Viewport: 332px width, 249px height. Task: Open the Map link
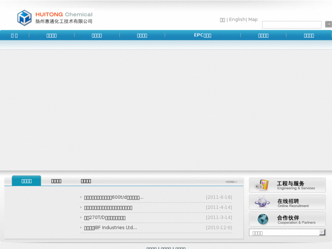(253, 20)
